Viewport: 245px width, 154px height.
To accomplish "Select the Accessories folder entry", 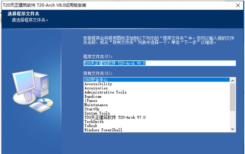I will tap(157, 88).
